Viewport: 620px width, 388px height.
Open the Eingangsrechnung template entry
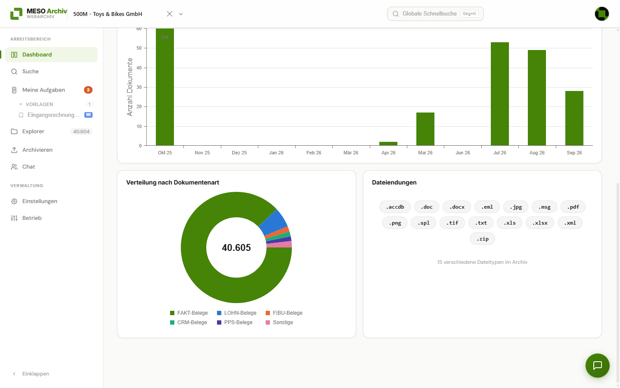[55, 115]
